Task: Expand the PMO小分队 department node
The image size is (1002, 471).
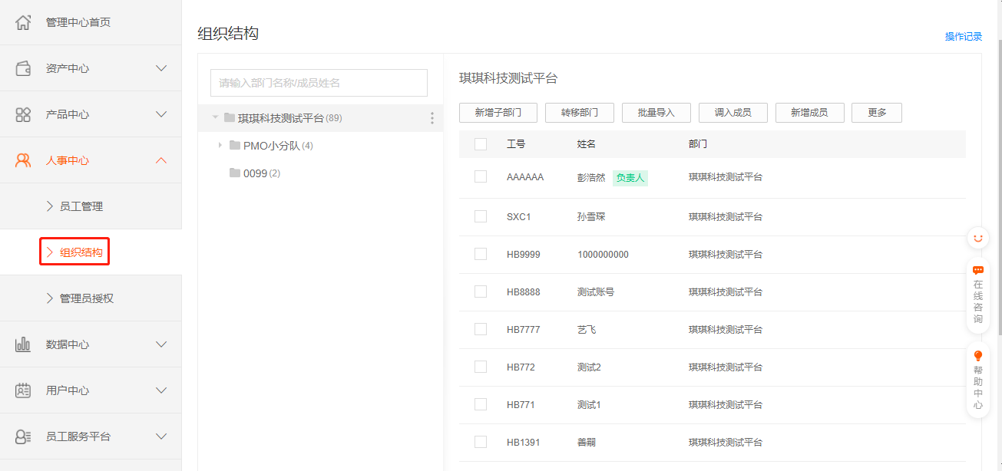Action: click(220, 146)
